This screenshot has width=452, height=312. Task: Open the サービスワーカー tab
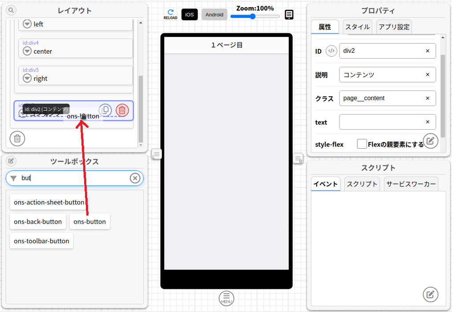[x=411, y=184]
